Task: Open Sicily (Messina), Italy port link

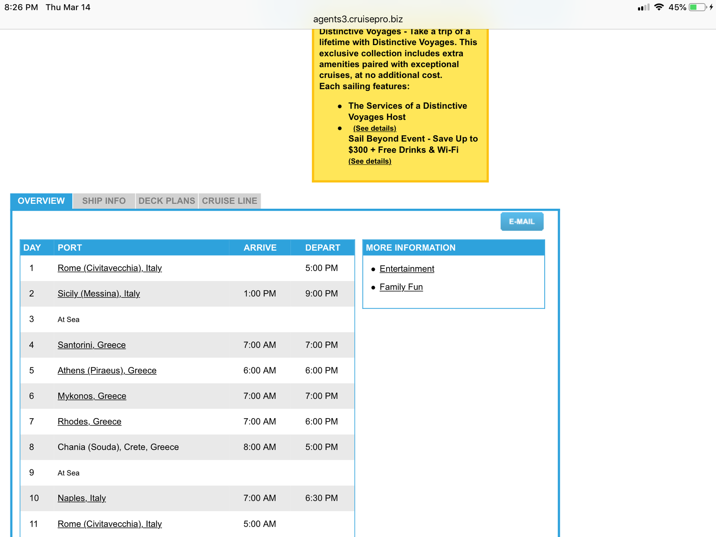Action: (x=98, y=294)
